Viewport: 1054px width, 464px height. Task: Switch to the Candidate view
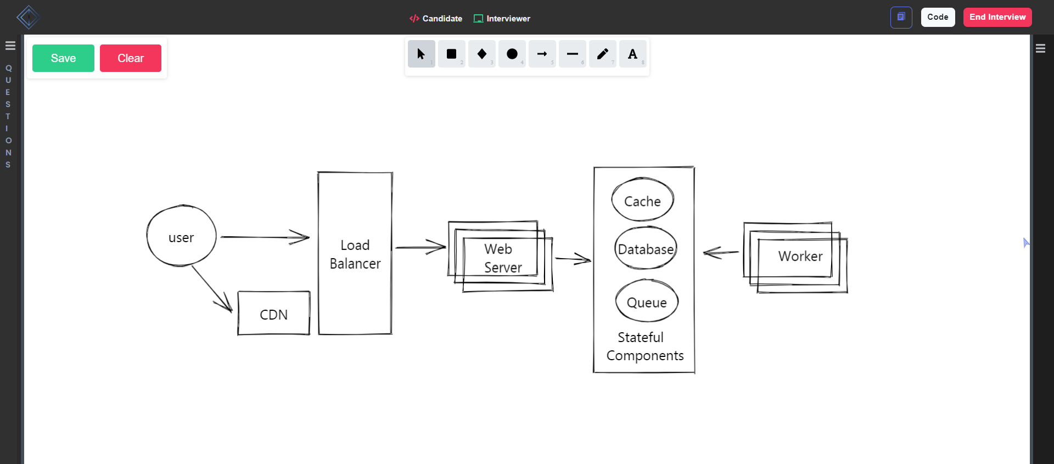436,19
